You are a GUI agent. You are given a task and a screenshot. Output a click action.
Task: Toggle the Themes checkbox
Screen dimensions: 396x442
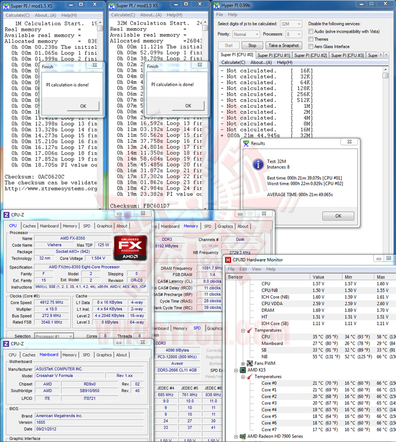311,39
